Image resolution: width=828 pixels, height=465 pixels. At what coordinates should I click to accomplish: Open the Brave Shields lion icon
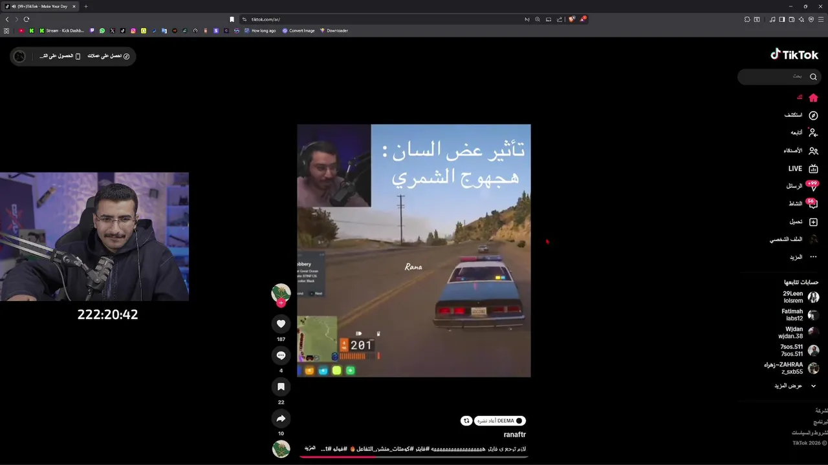pos(572,19)
